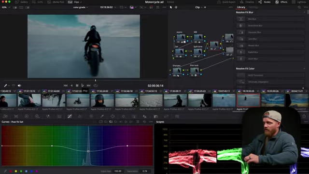Select the red hue preset dot
309x174 pixels.
(x=11, y=171)
